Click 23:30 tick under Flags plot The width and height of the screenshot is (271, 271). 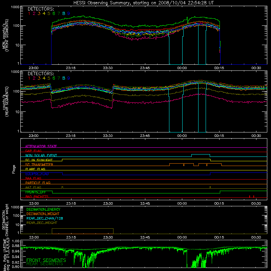pyautogui.click(x=108, y=204)
